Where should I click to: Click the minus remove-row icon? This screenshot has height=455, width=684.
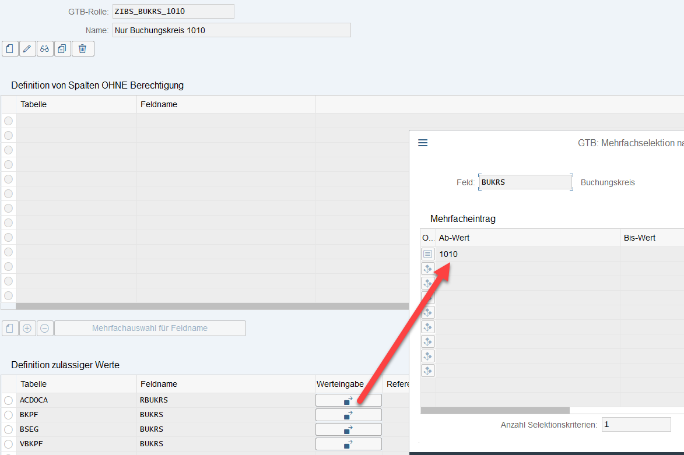pos(45,328)
